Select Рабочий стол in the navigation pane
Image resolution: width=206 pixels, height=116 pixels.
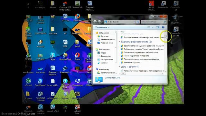[105, 43]
